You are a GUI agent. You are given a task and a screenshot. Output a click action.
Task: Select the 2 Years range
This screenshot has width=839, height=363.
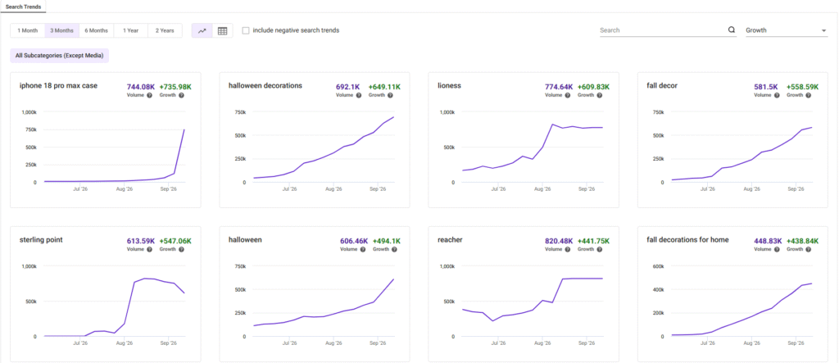tap(165, 30)
